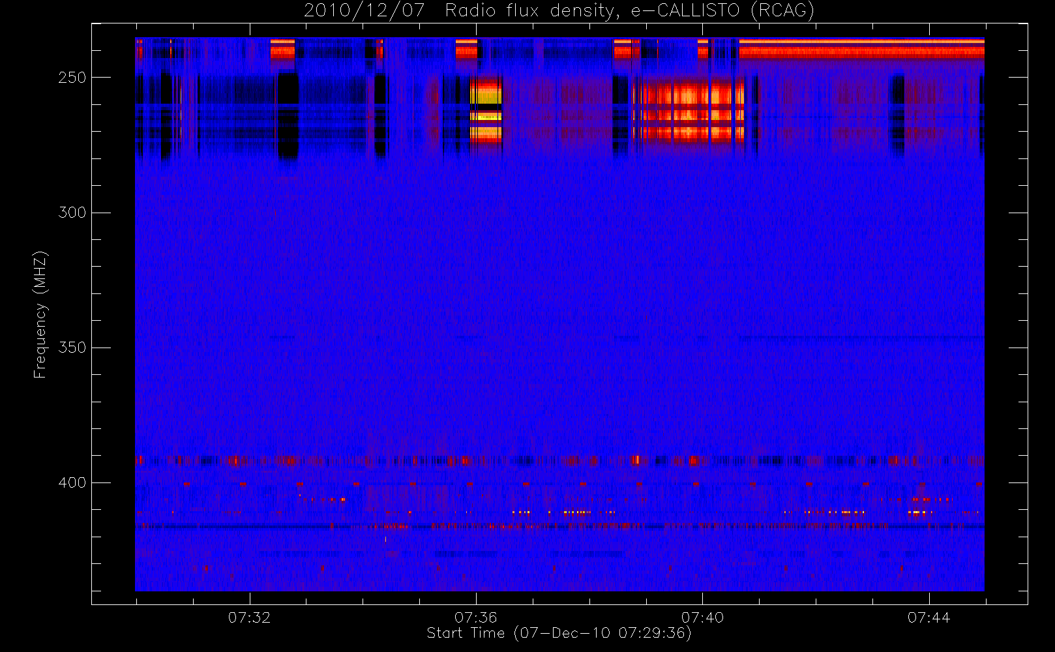Click the 250 frequency axis label
Image resolution: width=1055 pixels, height=652 pixels.
[x=72, y=78]
